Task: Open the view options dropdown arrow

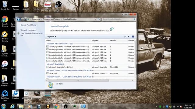Action: click(x=128, y=36)
